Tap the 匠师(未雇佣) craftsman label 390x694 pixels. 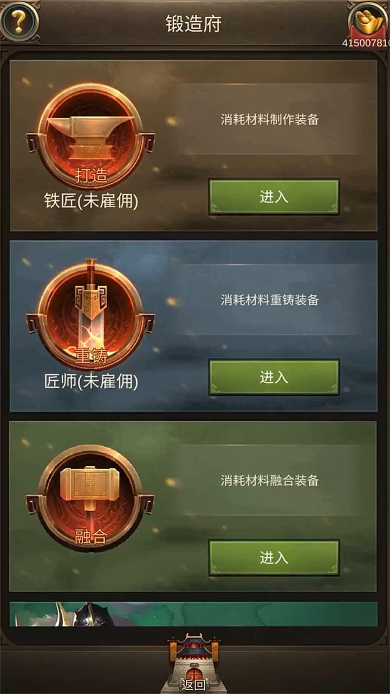(91, 382)
